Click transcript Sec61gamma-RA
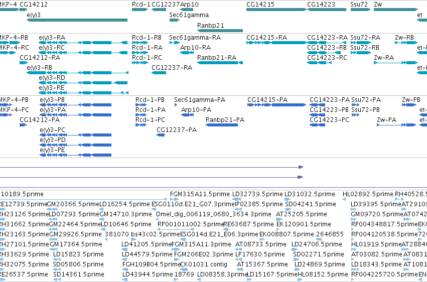Viewport: 427px width, 282px height. pos(175,43)
